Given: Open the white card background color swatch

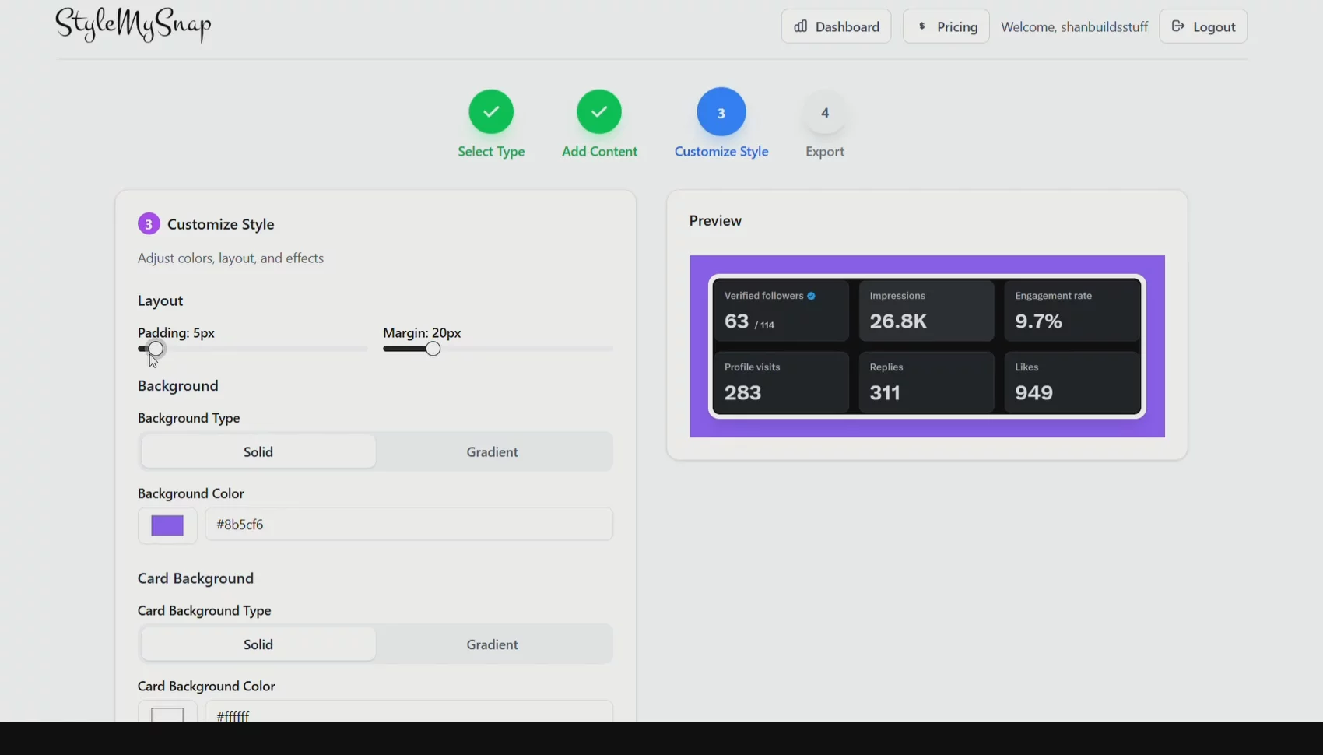Looking at the screenshot, I should (167, 714).
